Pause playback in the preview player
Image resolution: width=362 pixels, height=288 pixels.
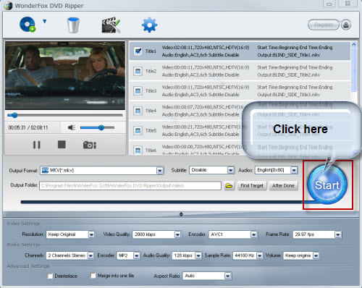(37, 145)
